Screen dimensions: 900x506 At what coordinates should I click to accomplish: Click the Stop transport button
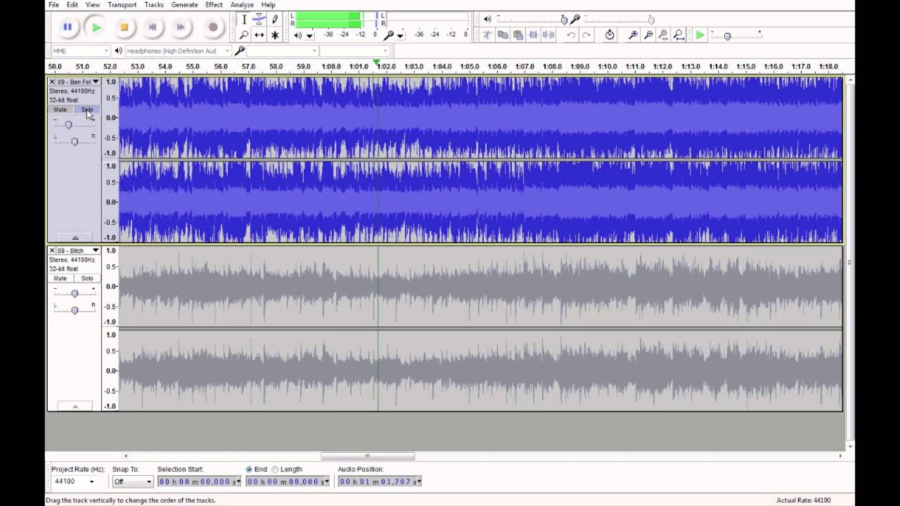tap(124, 27)
